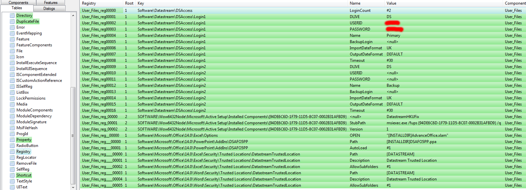The height and width of the screenshot is (190, 526).
Task: Open the TextStyle table
Action: (x=24, y=181)
